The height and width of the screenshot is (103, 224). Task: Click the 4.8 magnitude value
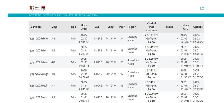tap(53, 62)
